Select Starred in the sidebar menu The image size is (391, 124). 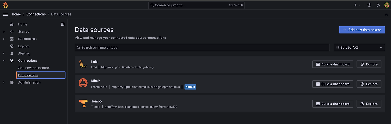[x=24, y=32]
